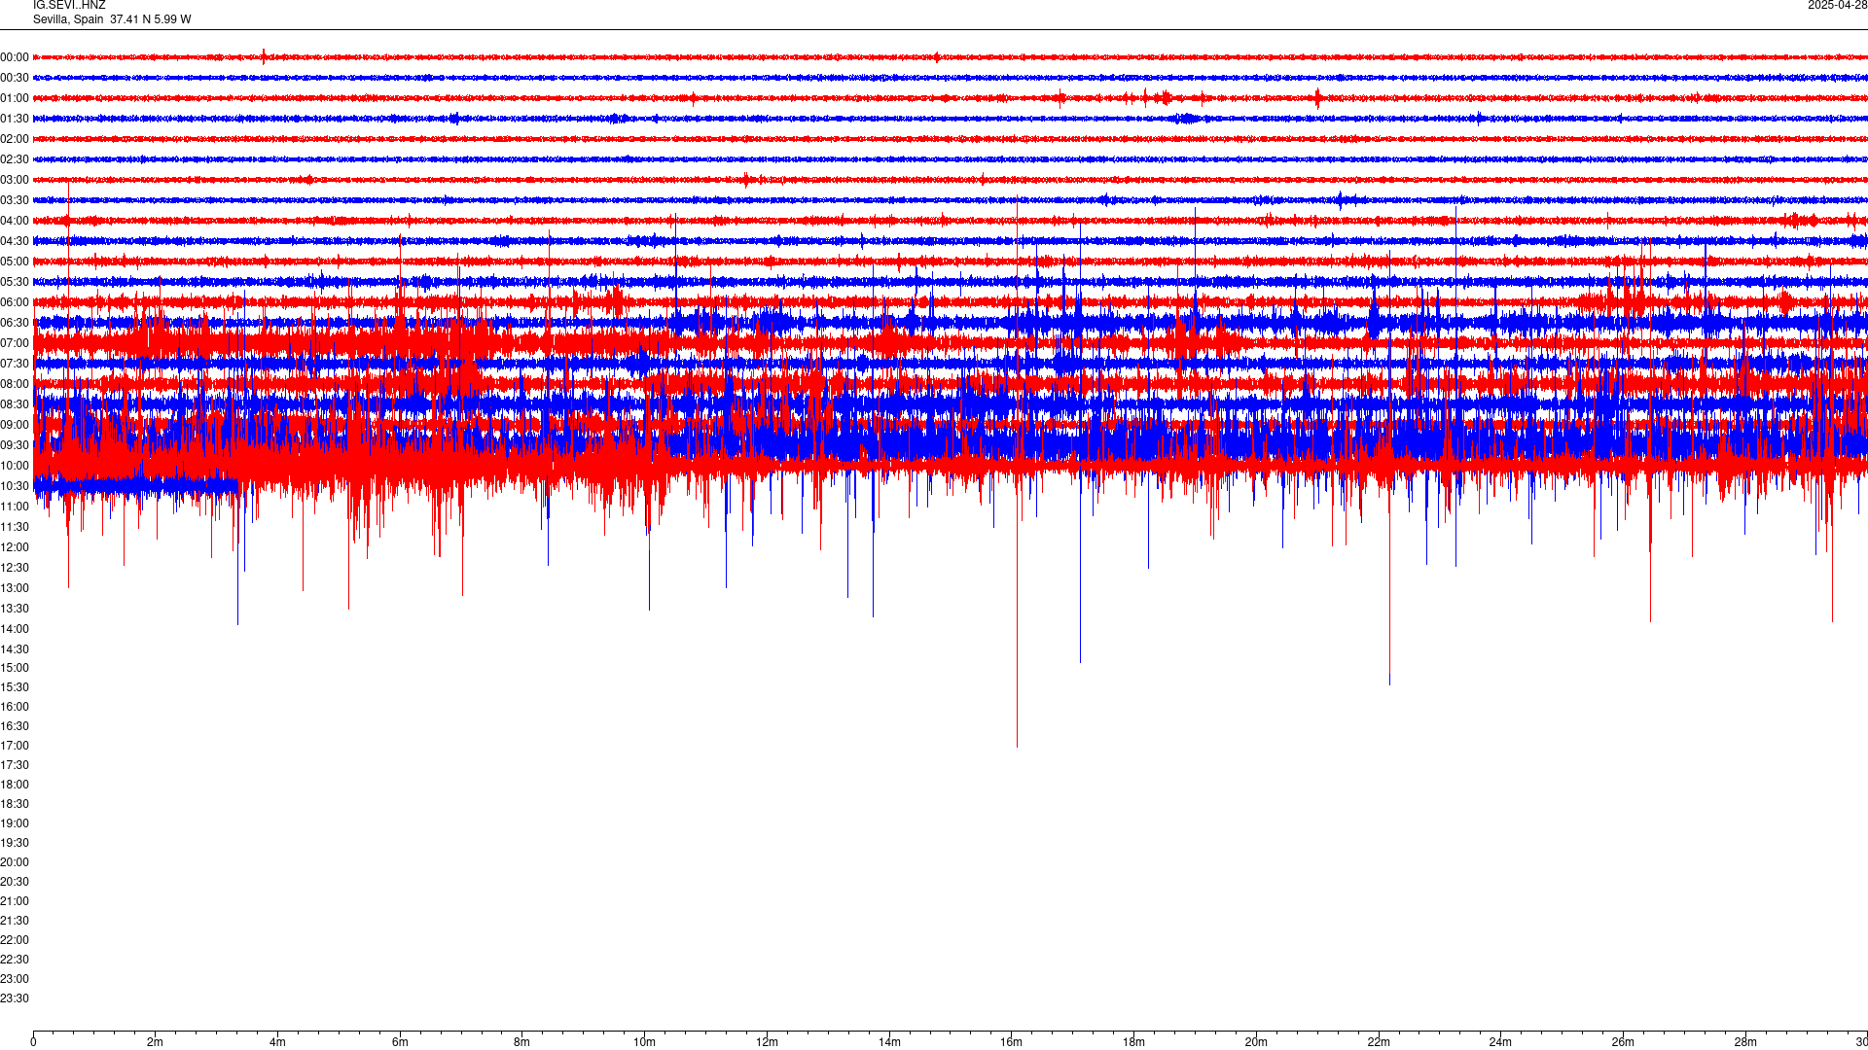
Task: Select the 07:00 time row label
Action: (15, 343)
